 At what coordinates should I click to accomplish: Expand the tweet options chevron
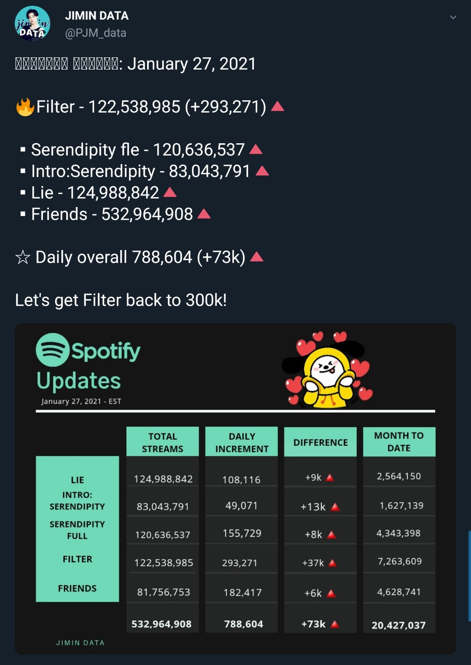click(x=453, y=17)
